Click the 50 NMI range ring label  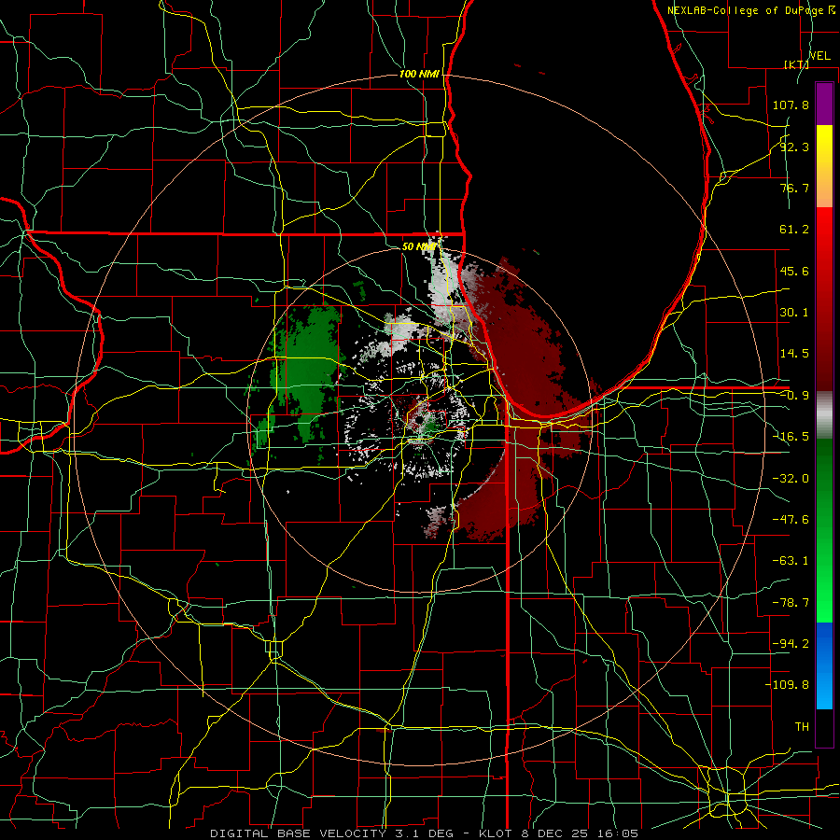coord(419,246)
